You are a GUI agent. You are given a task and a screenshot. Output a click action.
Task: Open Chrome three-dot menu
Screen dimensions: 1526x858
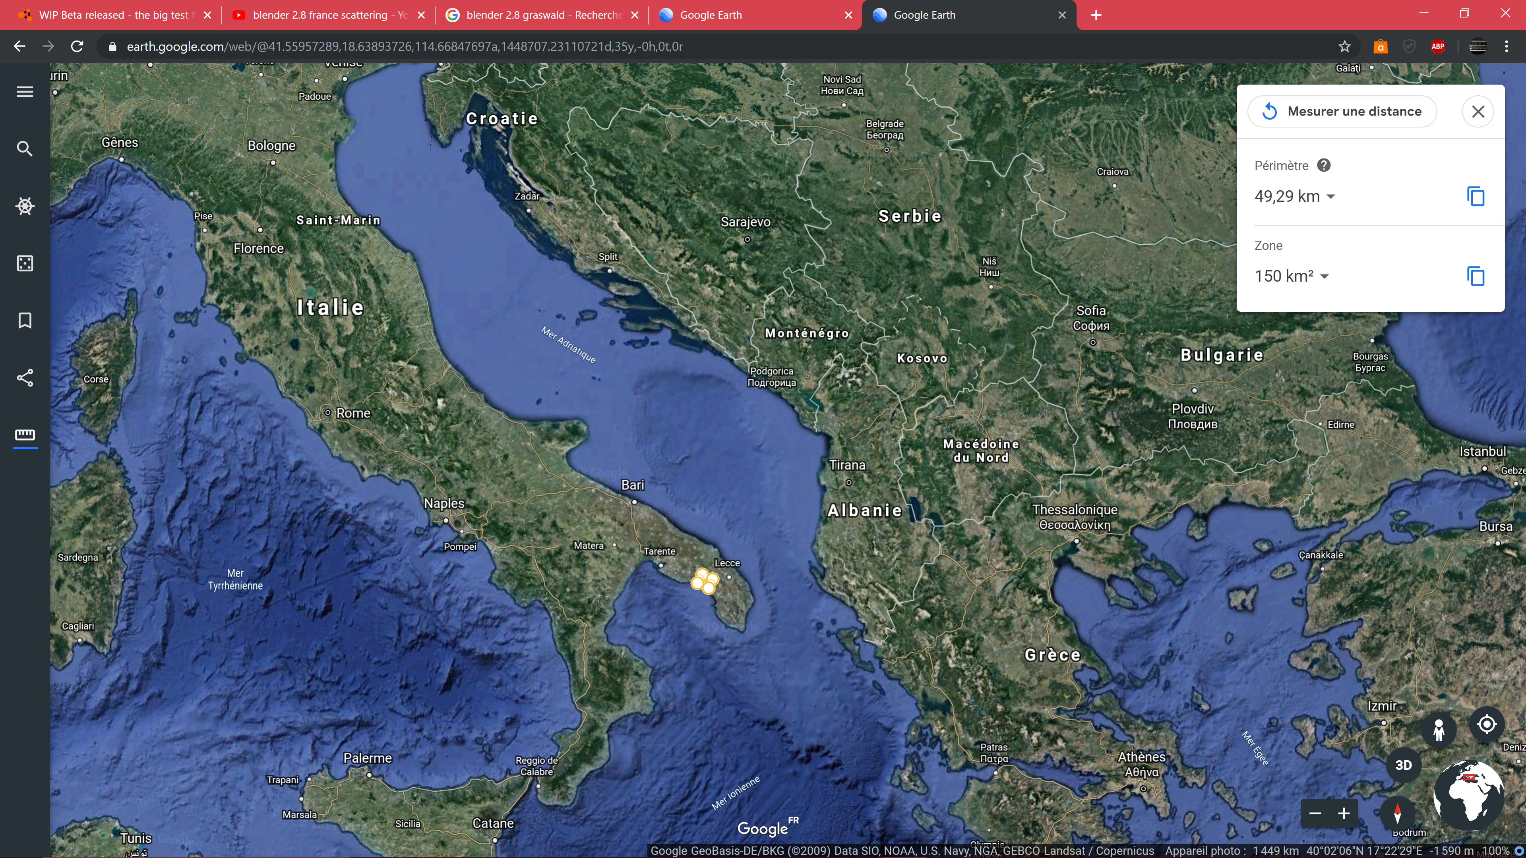pos(1507,46)
